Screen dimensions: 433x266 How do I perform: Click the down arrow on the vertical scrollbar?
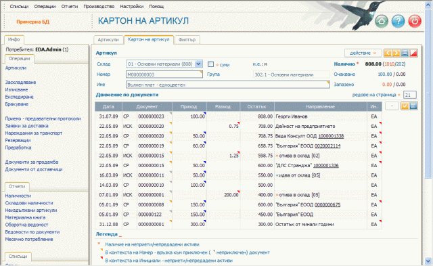(428, 261)
